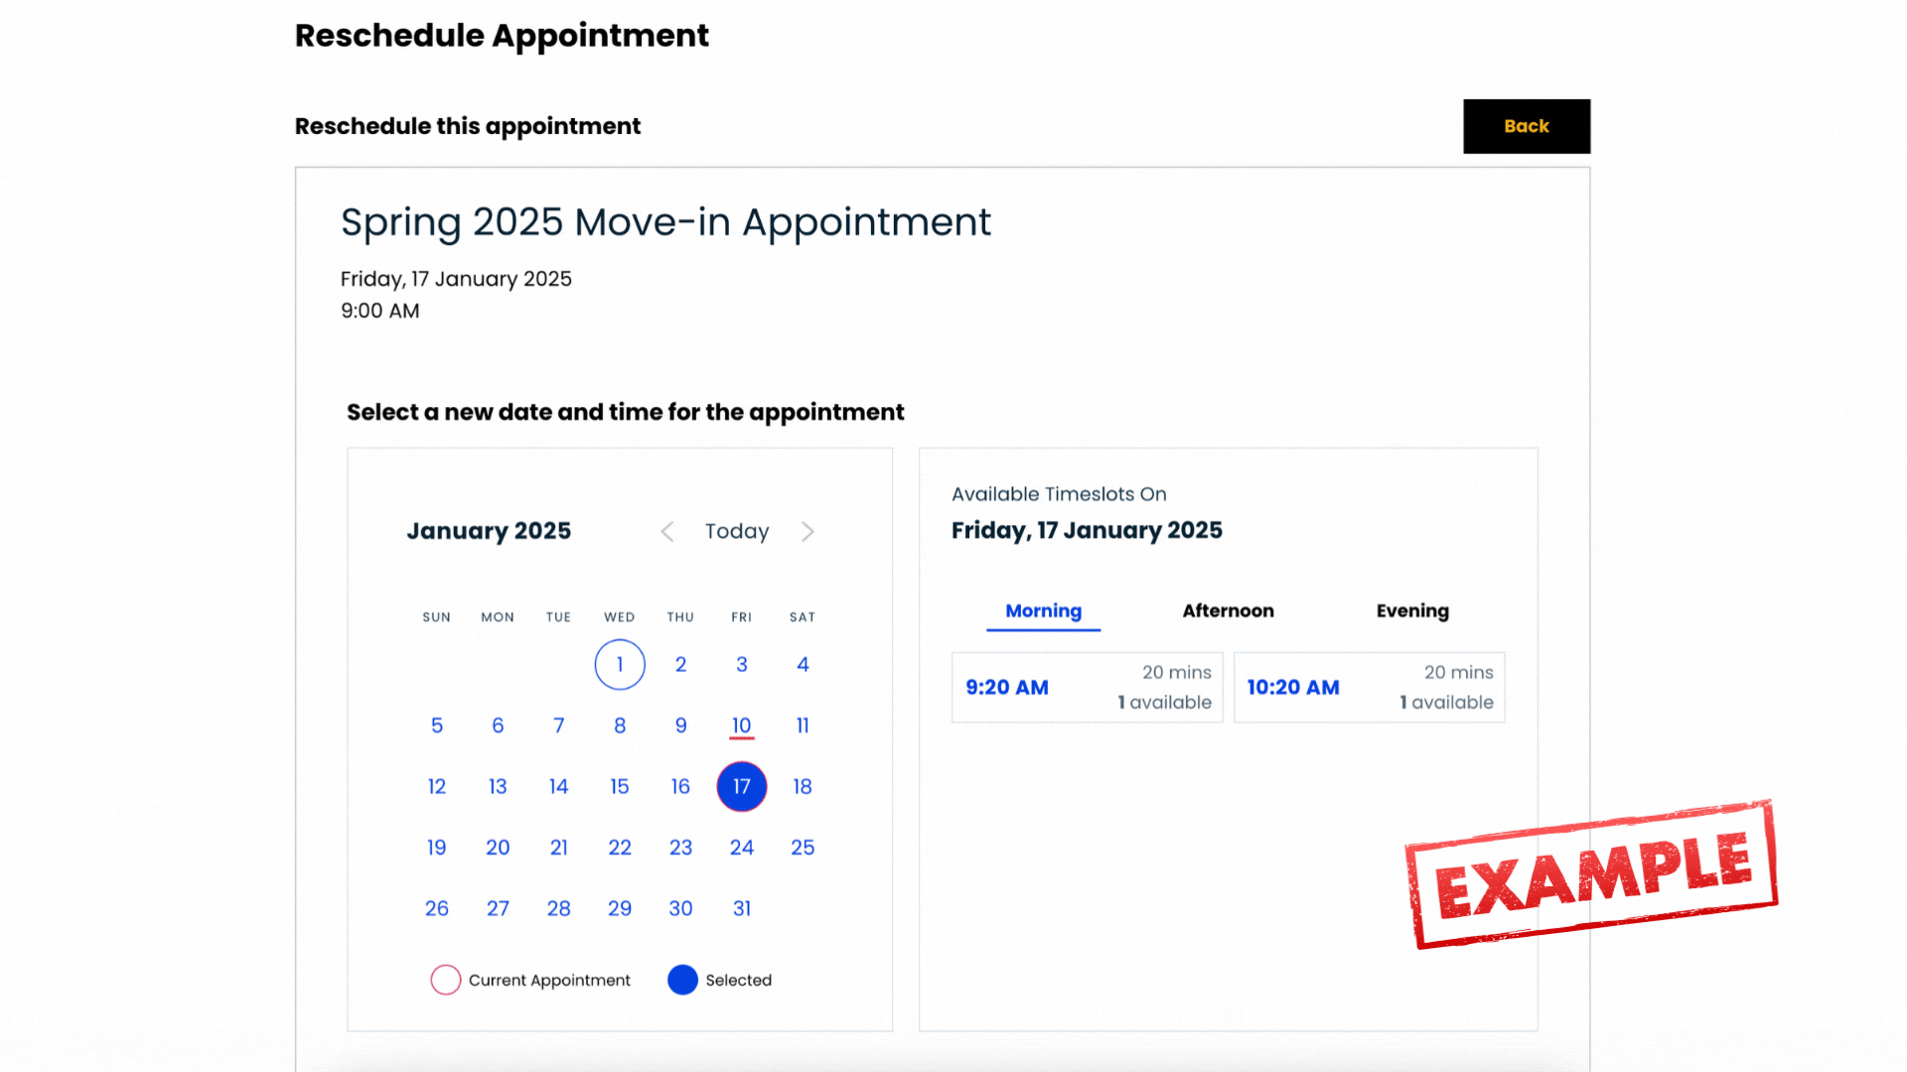Choose the 9:20 AM timeslot
Viewport: 1907px width, 1072px height.
pos(1087,687)
